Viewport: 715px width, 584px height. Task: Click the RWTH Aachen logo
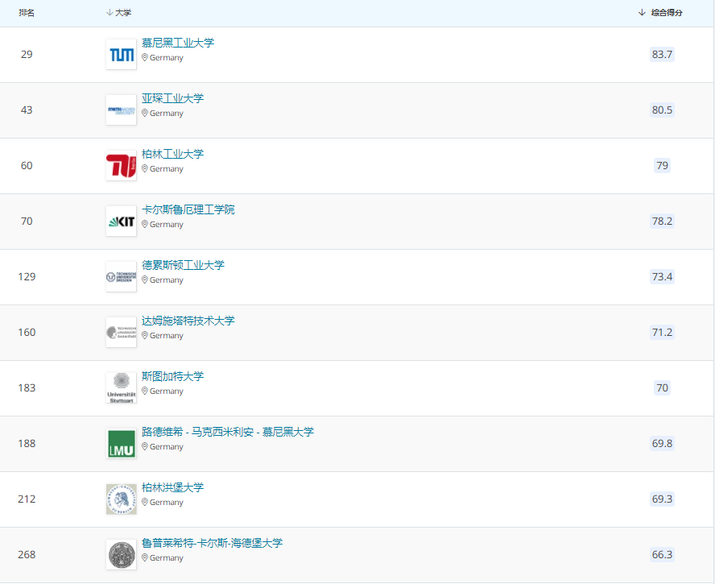pyautogui.click(x=121, y=110)
